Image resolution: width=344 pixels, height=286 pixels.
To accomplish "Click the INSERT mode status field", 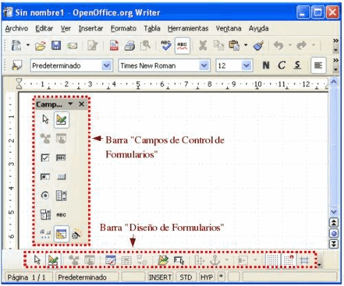I will 160,277.
